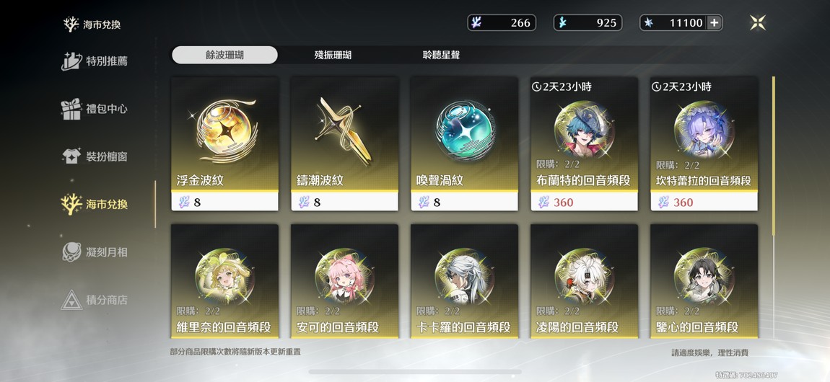Choose 安可的回音頻段 pink-haired character item
This screenshot has width=830, height=382.
(x=344, y=281)
